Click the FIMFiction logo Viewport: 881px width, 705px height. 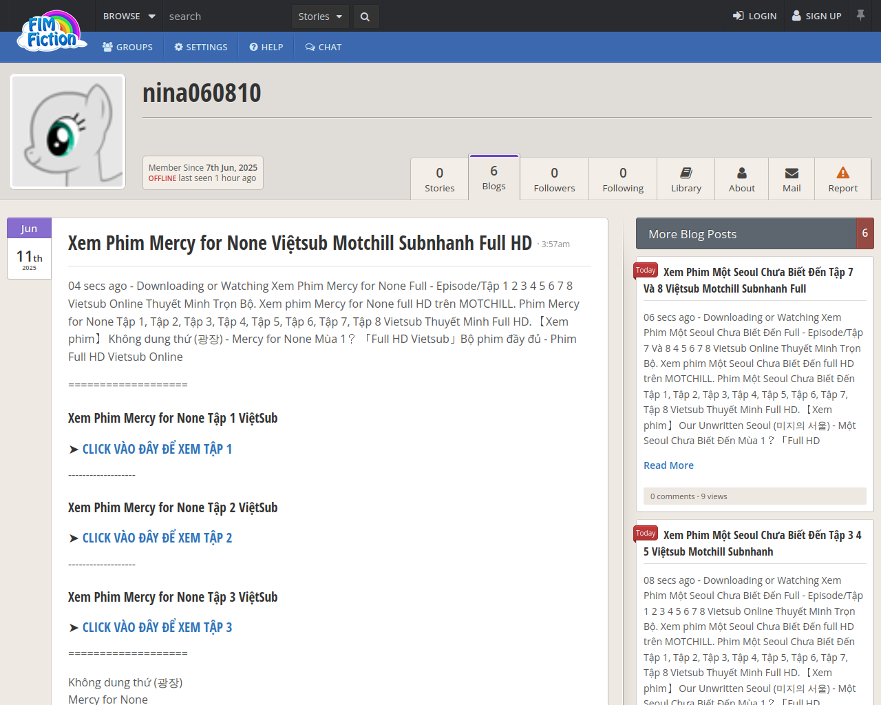(x=52, y=31)
